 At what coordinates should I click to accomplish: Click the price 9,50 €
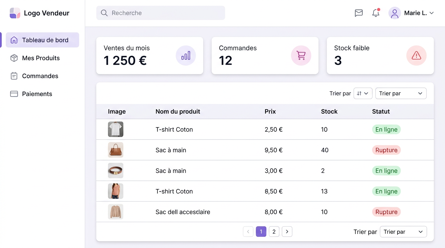274,150
